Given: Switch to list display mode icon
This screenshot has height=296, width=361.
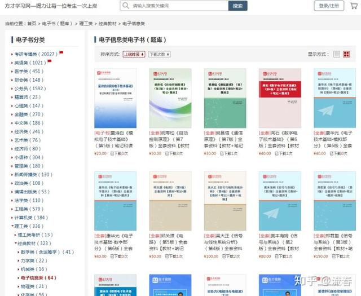Looking at the screenshot, I should pyautogui.click(x=337, y=54).
